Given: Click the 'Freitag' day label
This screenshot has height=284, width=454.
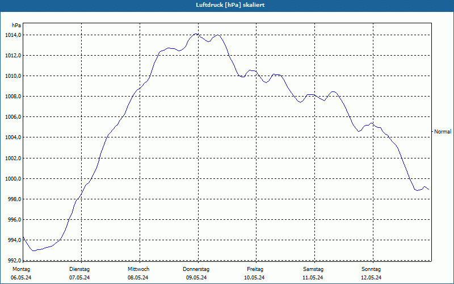Looking at the screenshot, I should coord(255,269).
